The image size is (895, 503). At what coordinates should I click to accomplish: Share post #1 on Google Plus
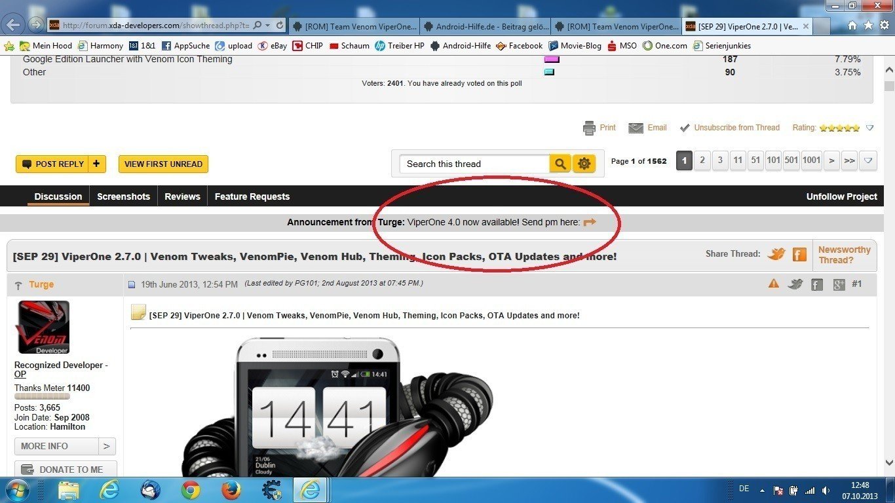pos(839,284)
